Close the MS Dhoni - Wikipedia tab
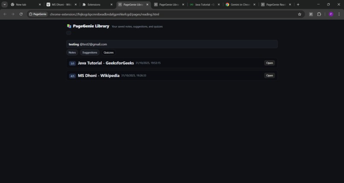The height and width of the screenshot is (183, 344). 76,5
